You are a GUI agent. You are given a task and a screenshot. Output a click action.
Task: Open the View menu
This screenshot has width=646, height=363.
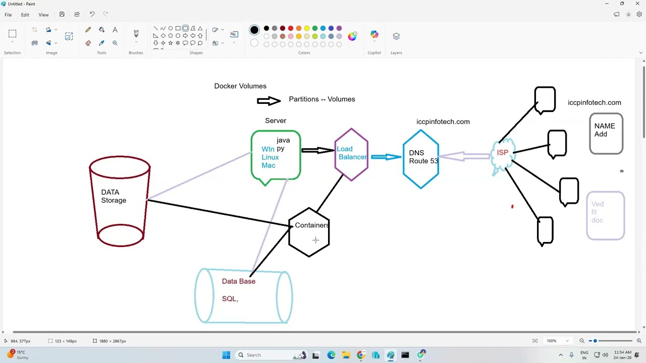pyautogui.click(x=43, y=15)
